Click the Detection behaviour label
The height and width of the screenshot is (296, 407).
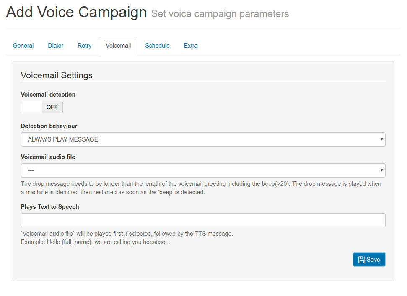(49, 126)
